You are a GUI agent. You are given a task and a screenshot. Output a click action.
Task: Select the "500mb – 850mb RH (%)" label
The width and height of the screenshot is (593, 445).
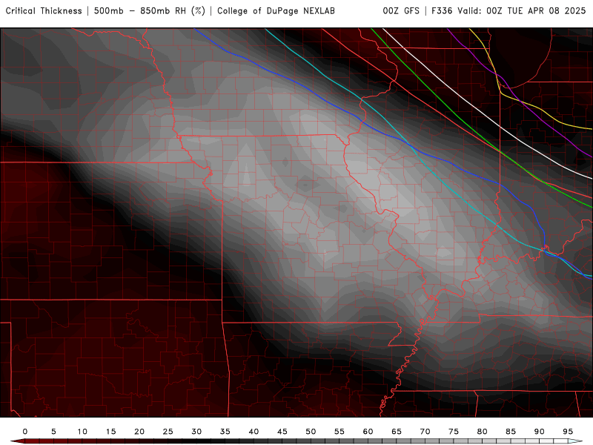[x=150, y=11]
